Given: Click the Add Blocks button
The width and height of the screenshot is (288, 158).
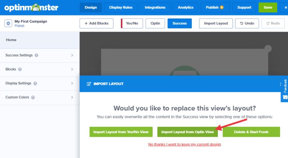Looking at the screenshot, I should pyautogui.click(x=96, y=23).
